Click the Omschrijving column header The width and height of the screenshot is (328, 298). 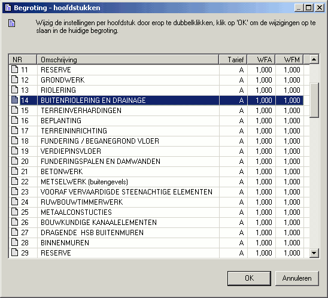coord(128,60)
